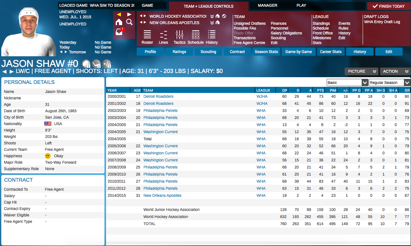411x246 pixels.
Task: Open the Lines icon
Action: [x=163, y=37]
